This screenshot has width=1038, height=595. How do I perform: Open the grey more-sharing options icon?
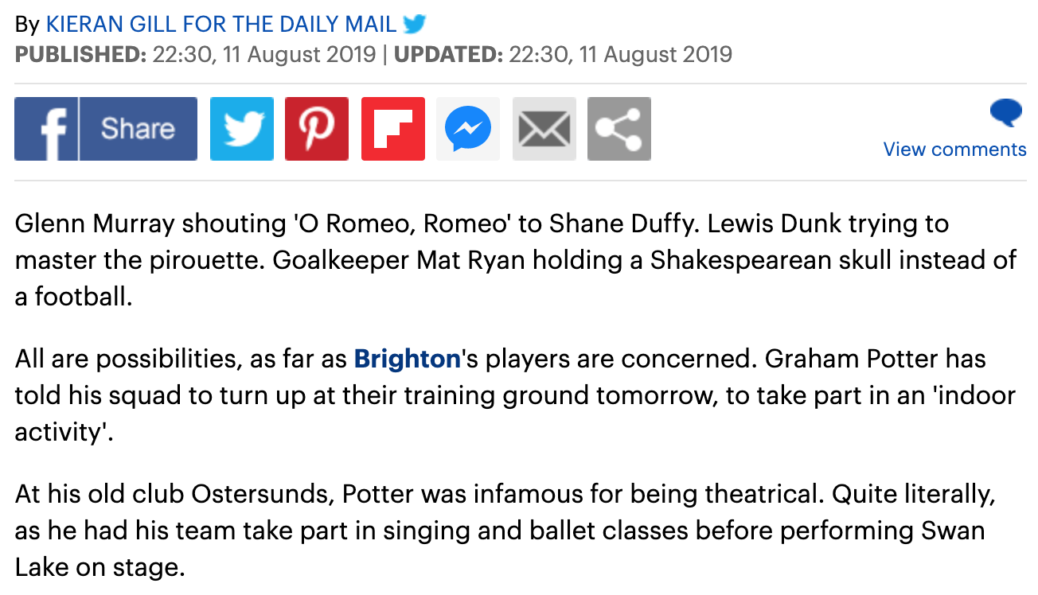619,129
